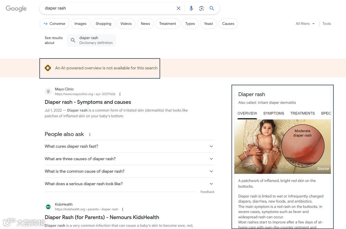This screenshot has width=346, height=229.
Task: Click the kidshealth.org URL breadcrumb
Action: 86,209
